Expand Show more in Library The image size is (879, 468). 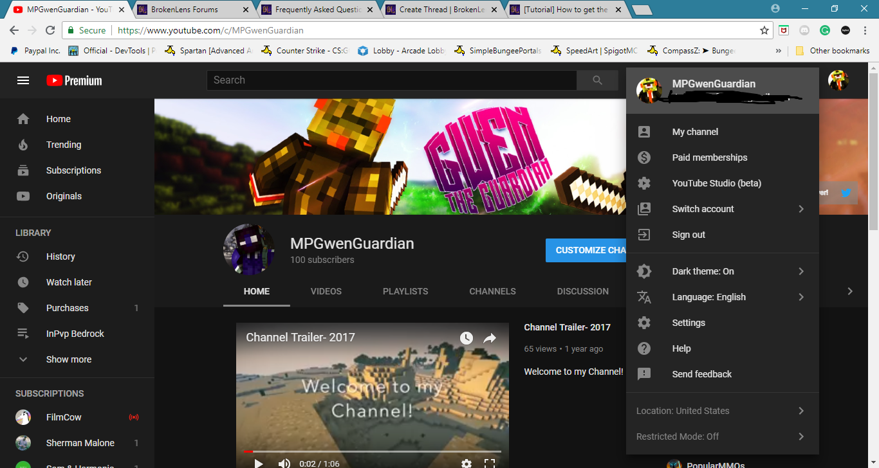point(77,359)
